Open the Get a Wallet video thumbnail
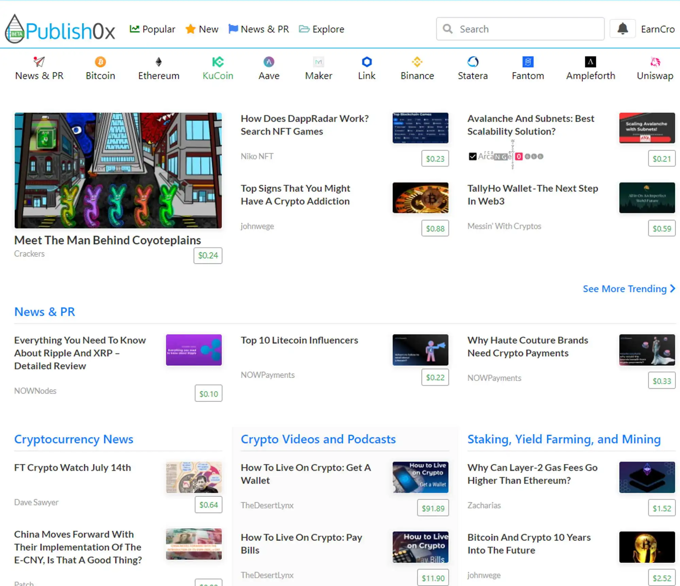This screenshot has height=586, width=680. click(420, 477)
